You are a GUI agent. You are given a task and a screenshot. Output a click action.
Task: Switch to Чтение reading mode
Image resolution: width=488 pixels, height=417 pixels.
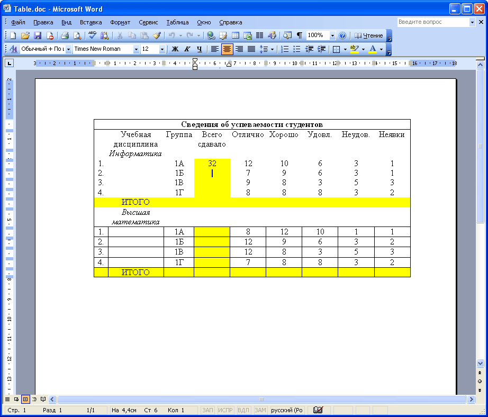click(x=368, y=35)
